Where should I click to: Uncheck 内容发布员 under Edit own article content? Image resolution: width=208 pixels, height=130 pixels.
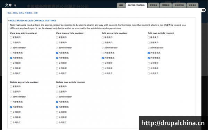coord(149,53)
